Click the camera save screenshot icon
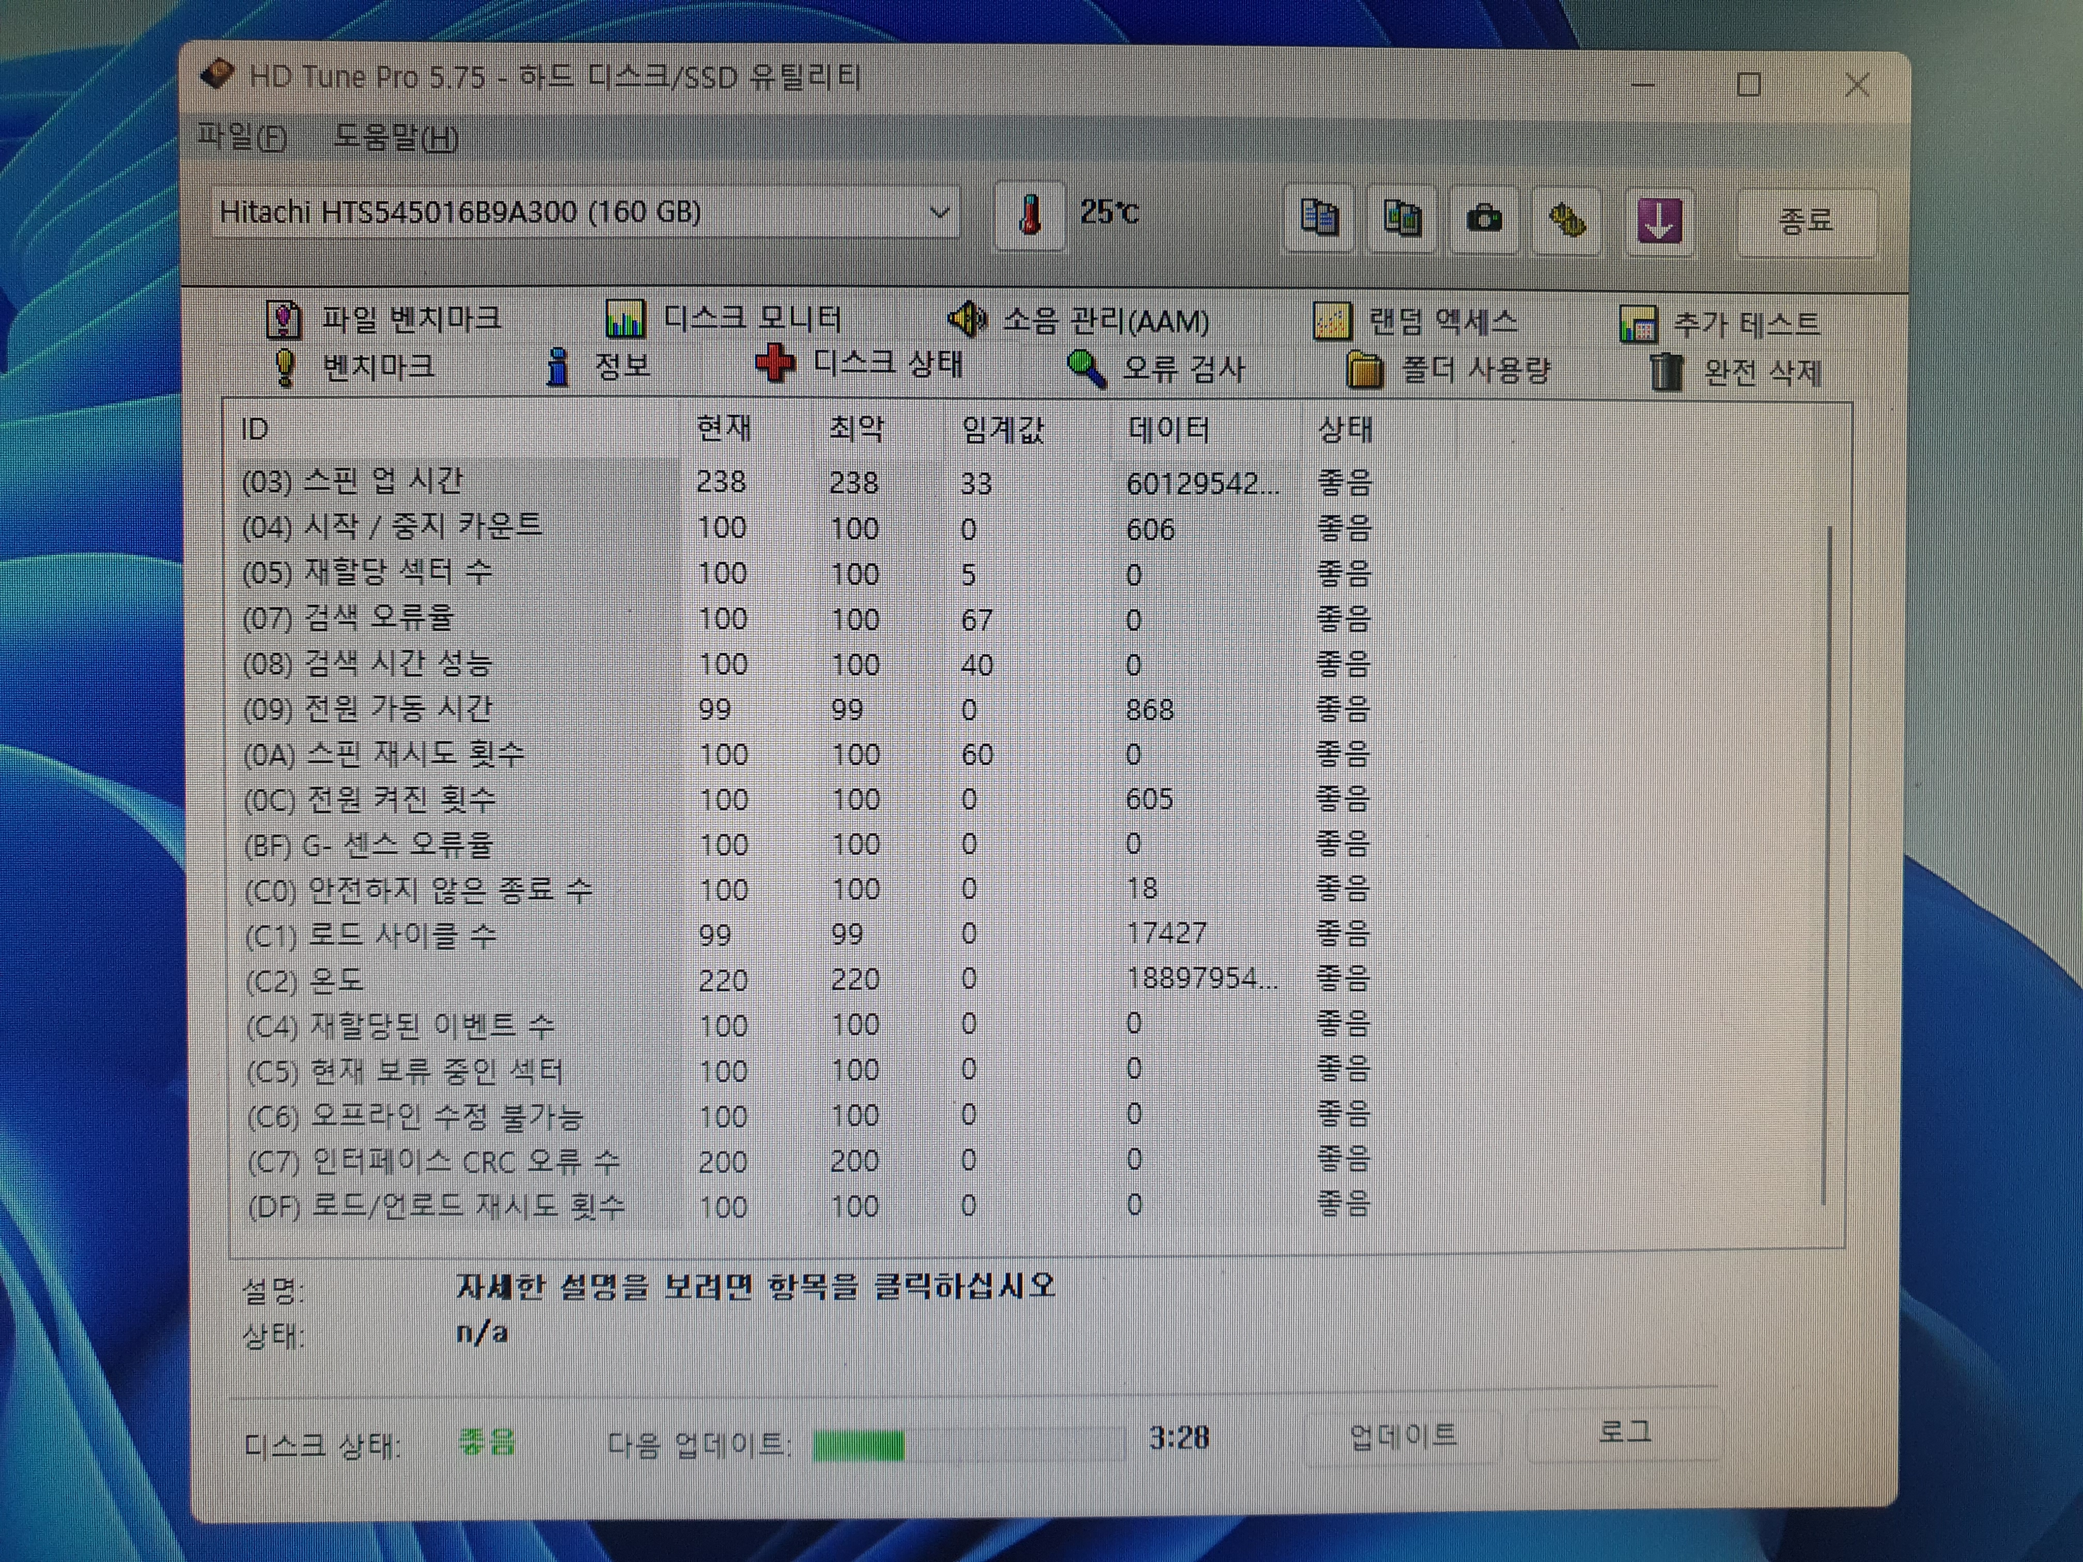Image resolution: width=2083 pixels, height=1562 pixels. click(1484, 221)
